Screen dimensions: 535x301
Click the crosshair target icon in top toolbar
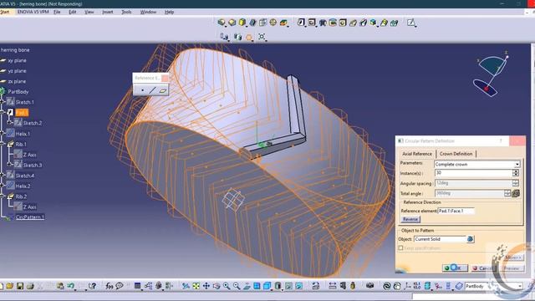(273, 23)
